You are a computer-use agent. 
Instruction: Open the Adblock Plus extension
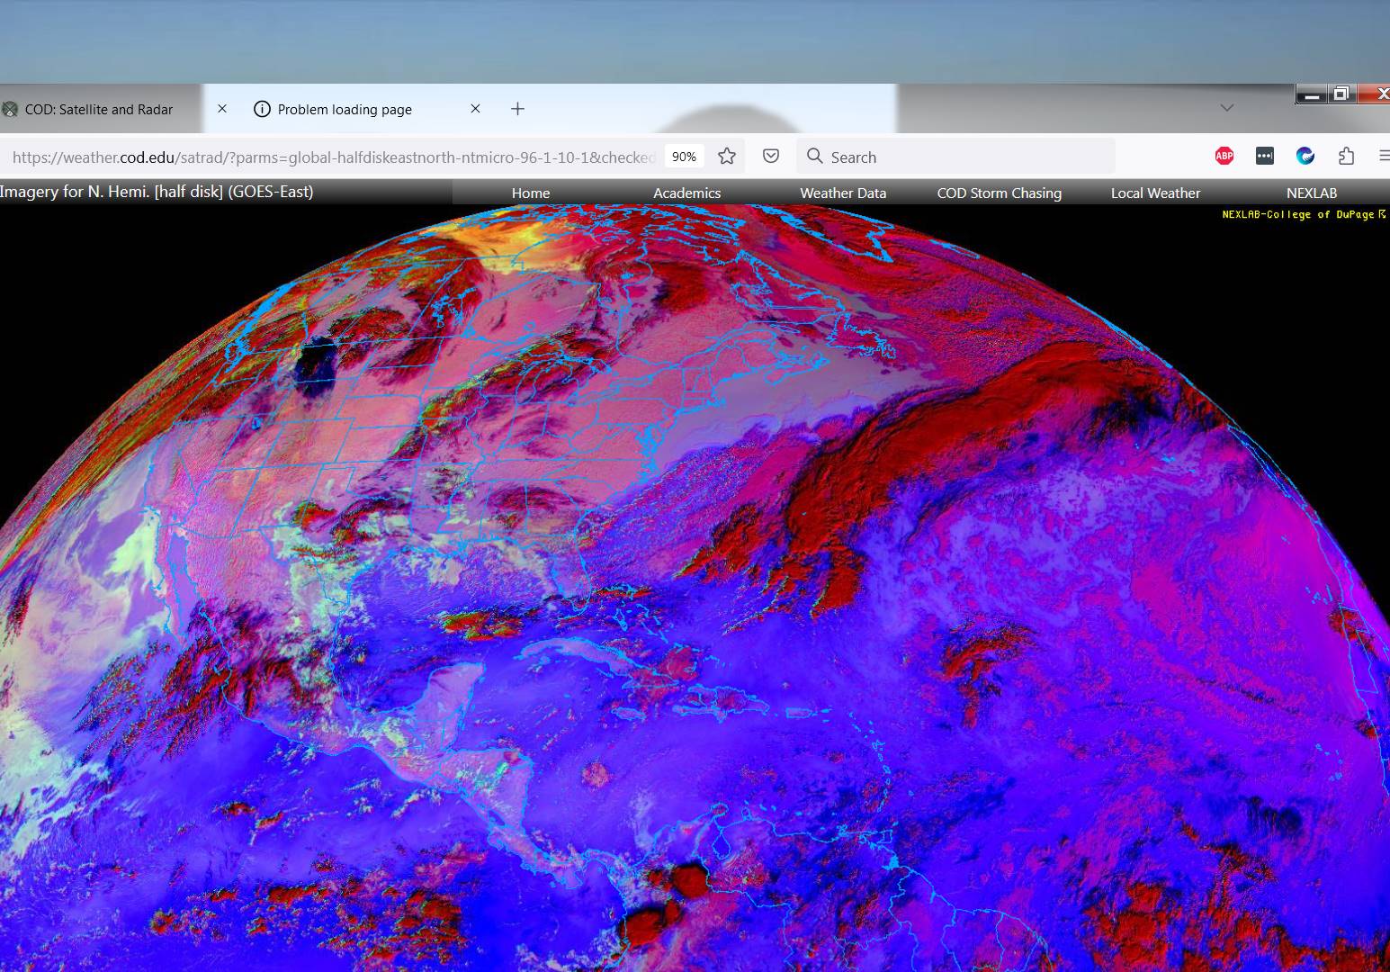pos(1224,157)
